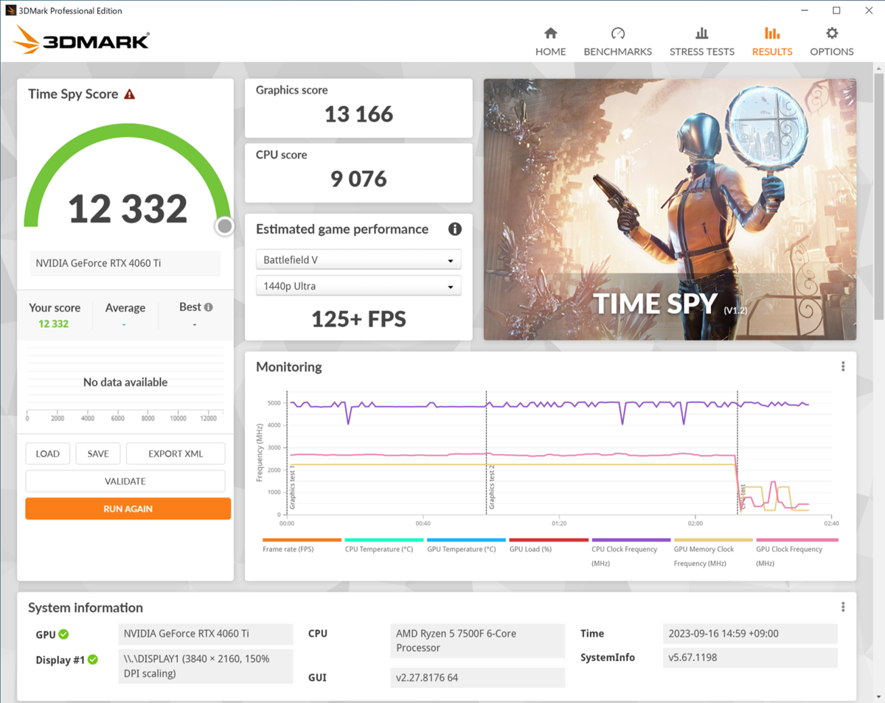
Task: Click the Results icon highlighted in orange
Action: coord(771,34)
